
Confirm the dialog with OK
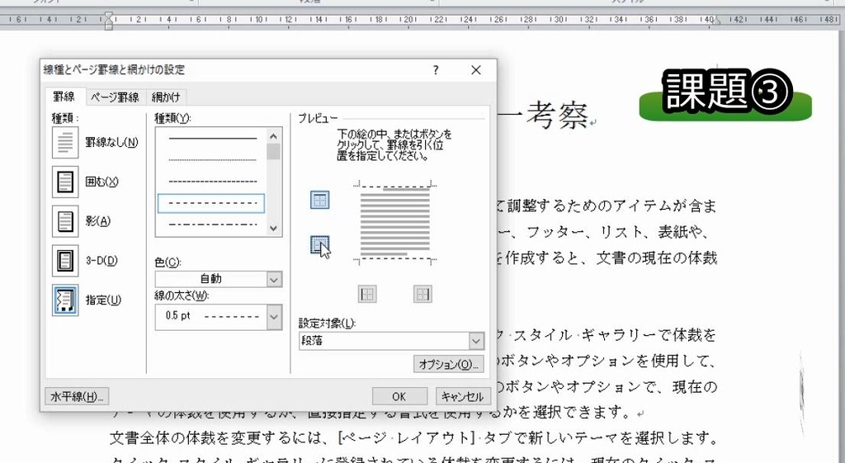[x=399, y=396]
